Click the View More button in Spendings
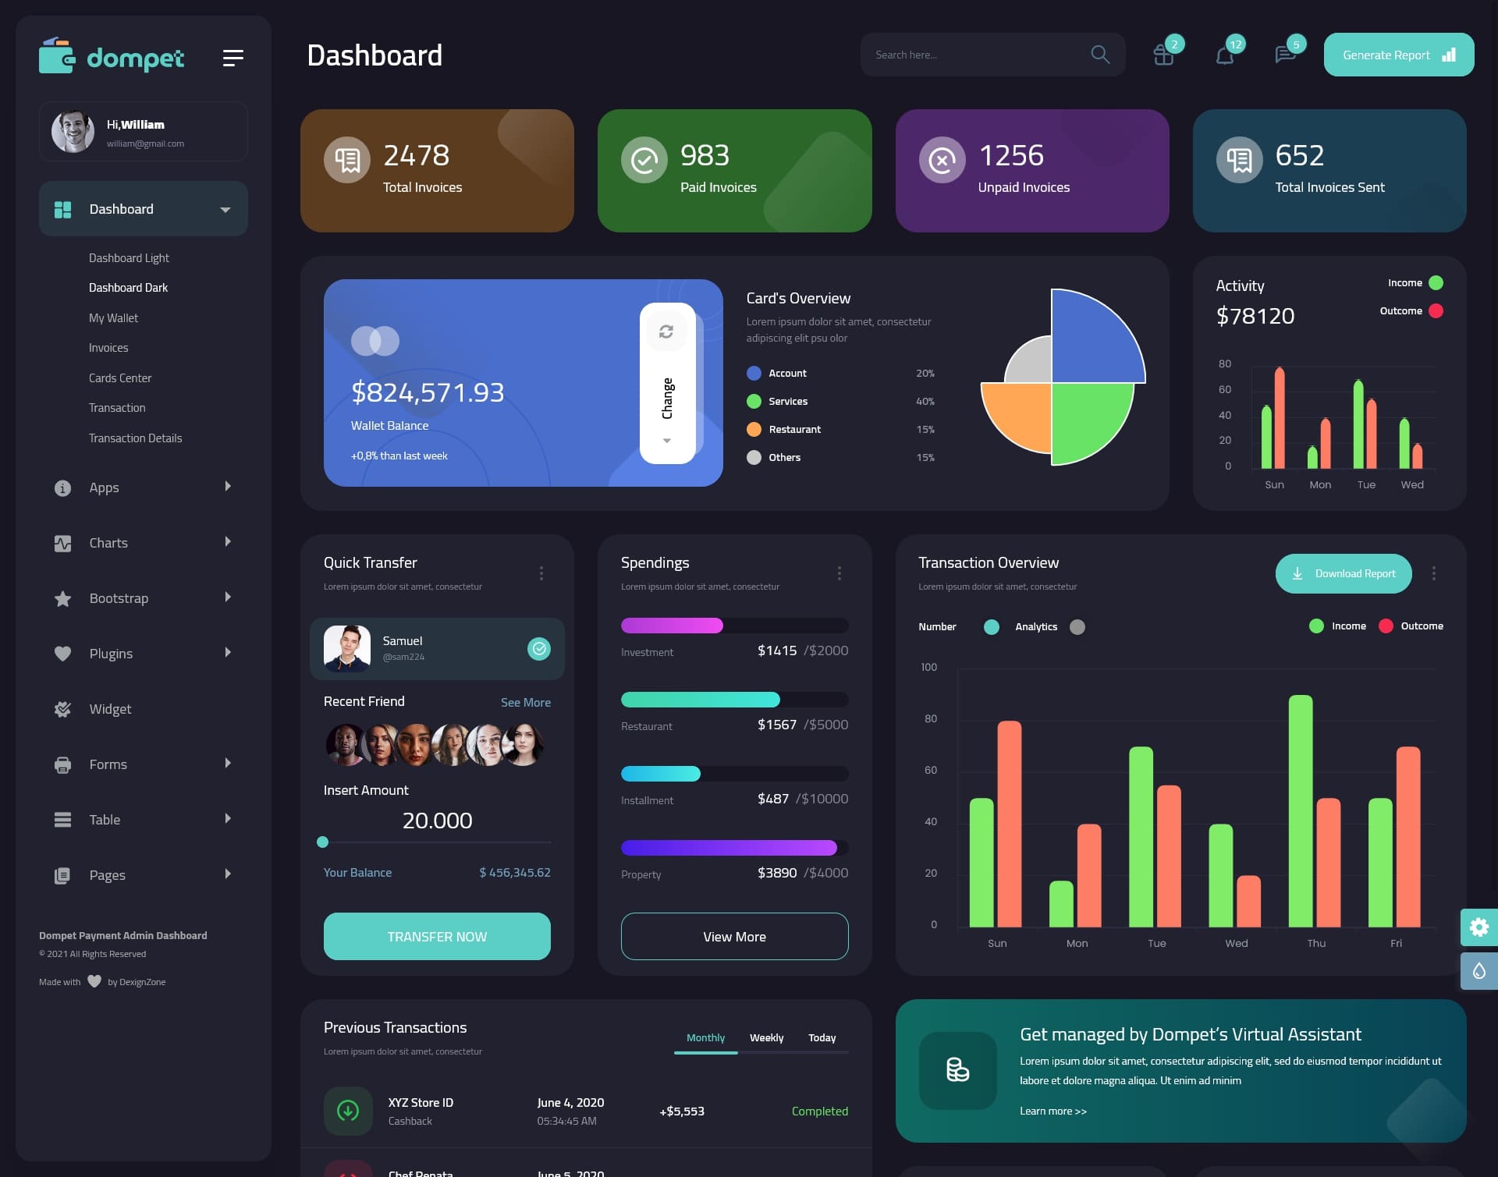Screen dimensions: 1498x1177 pyautogui.click(x=734, y=935)
